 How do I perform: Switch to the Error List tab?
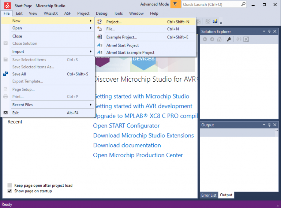209,195
